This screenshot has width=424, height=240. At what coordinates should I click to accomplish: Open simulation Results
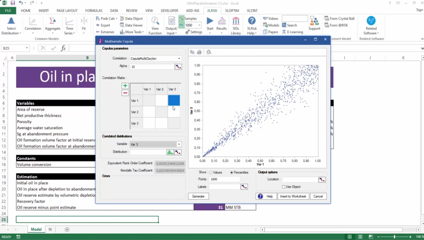point(221,24)
